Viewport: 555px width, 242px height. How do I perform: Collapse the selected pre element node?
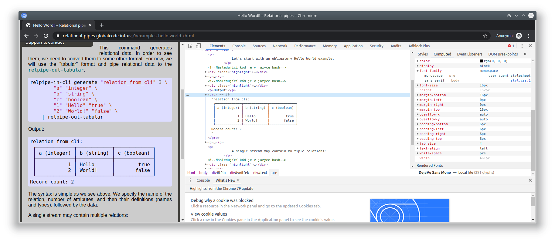click(206, 95)
